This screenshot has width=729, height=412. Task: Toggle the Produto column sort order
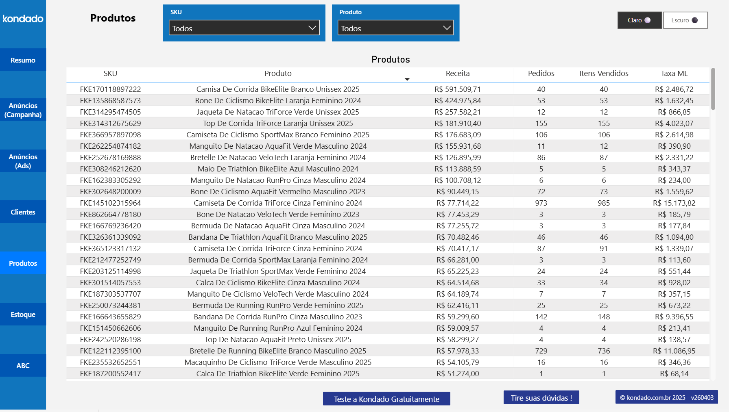point(278,74)
